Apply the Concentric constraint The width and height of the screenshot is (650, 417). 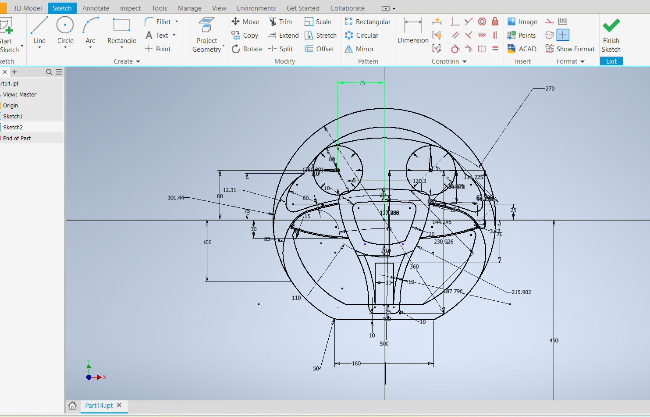[x=482, y=21]
